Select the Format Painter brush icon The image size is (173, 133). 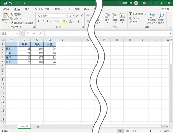[x=12, y=23]
